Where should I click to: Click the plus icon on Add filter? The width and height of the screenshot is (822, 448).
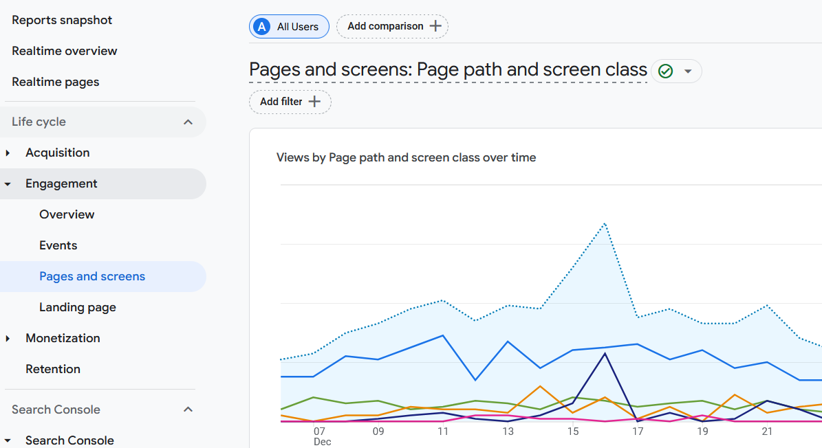click(314, 102)
